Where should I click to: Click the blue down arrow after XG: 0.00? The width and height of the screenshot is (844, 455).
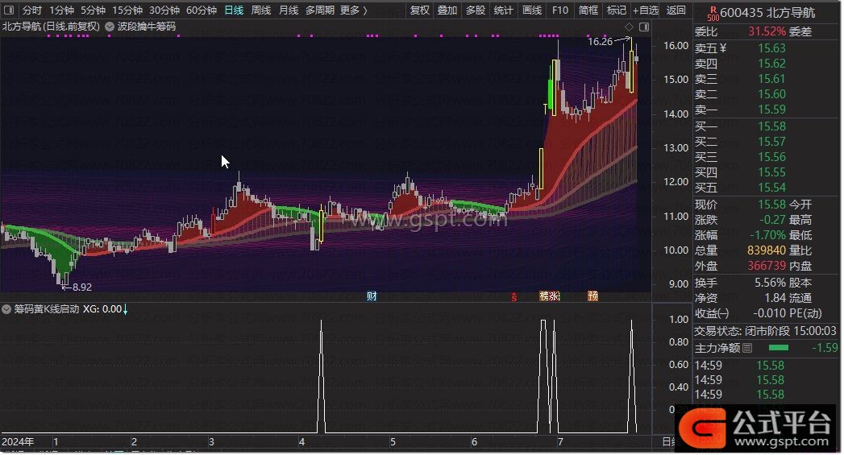(x=126, y=309)
